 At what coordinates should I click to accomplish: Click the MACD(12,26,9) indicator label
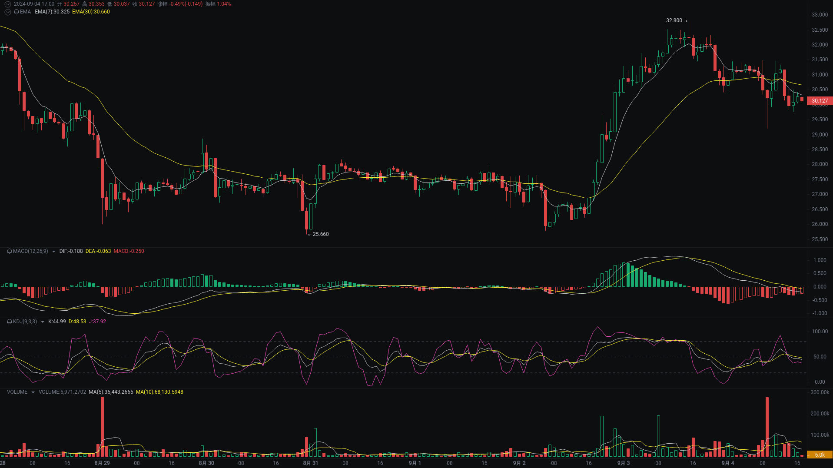click(x=30, y=251)
